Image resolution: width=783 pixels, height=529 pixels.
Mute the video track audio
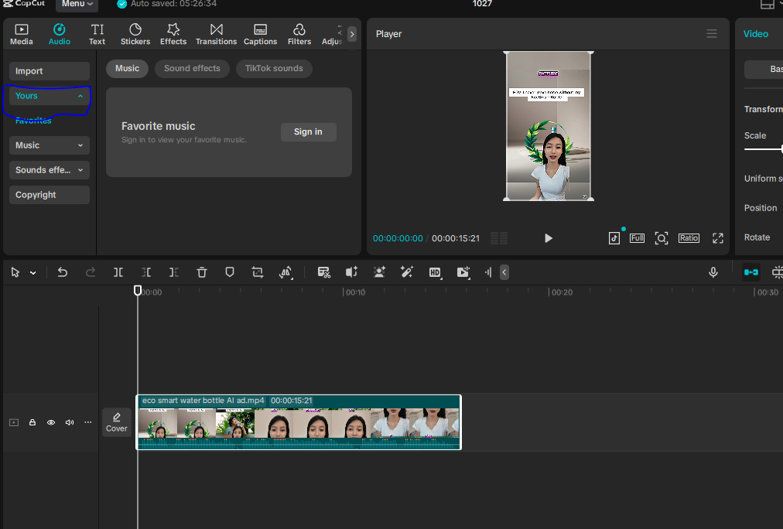[x=70, y=422]
